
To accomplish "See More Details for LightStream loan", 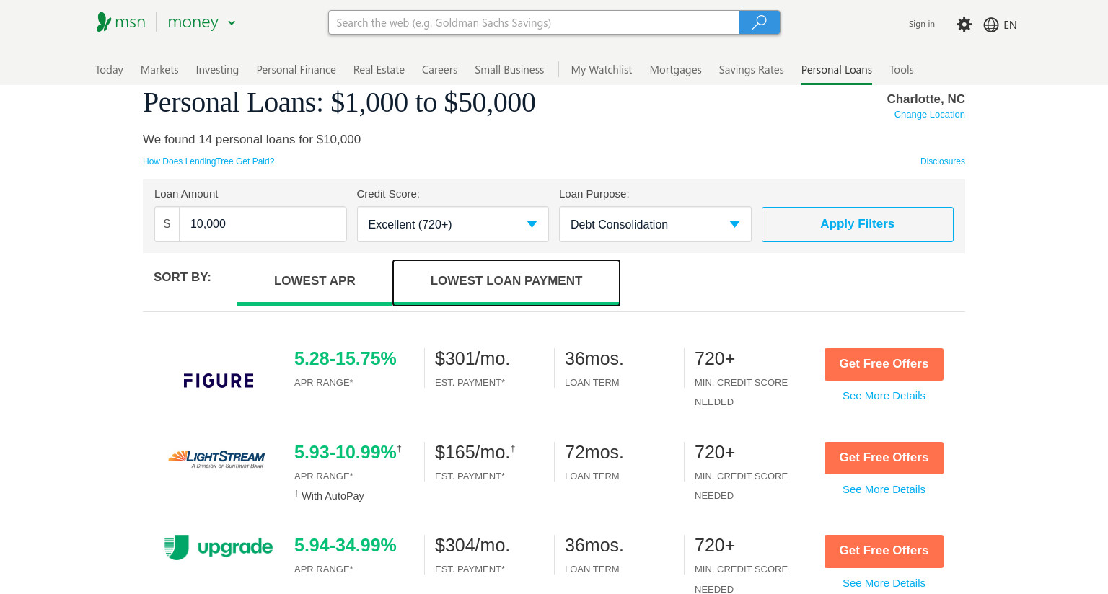I will coord(884,489).
